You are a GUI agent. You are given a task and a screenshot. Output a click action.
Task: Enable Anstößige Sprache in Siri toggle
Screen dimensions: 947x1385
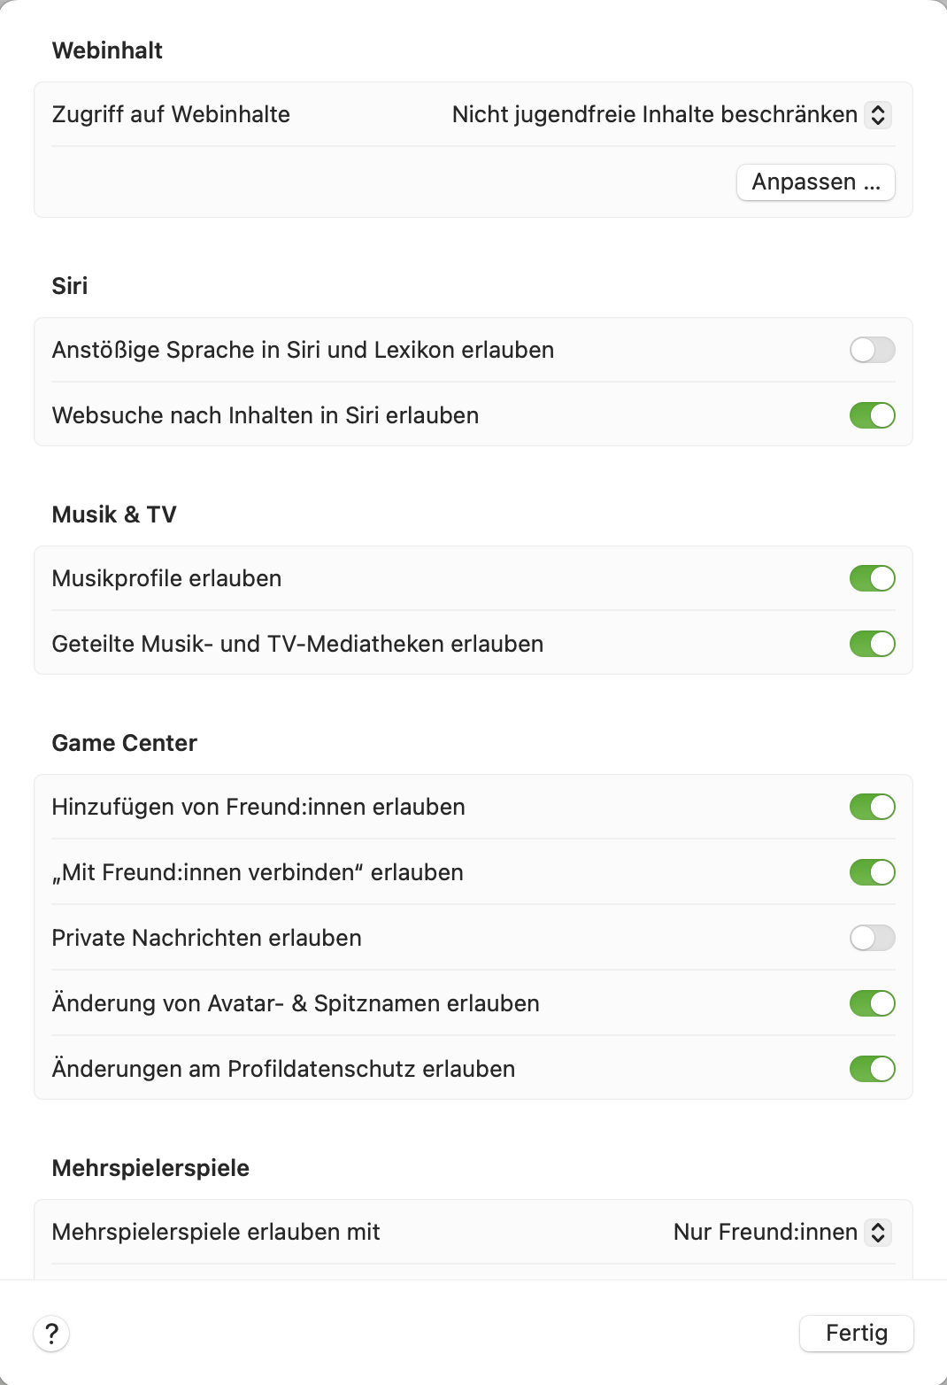(x=872, y=350)
